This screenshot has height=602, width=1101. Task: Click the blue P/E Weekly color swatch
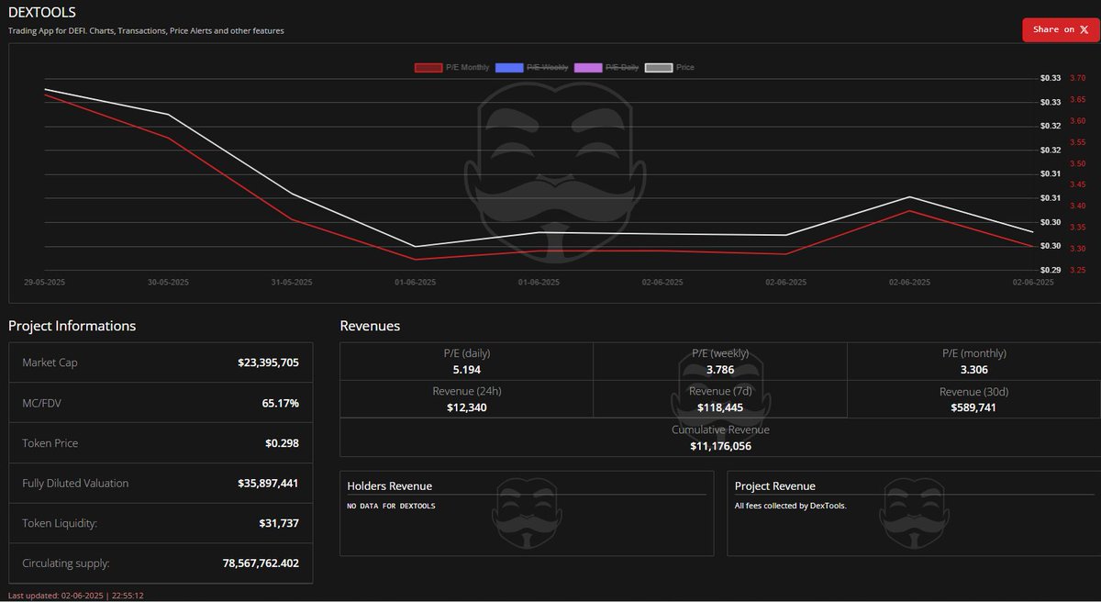[x=508, y=68]
